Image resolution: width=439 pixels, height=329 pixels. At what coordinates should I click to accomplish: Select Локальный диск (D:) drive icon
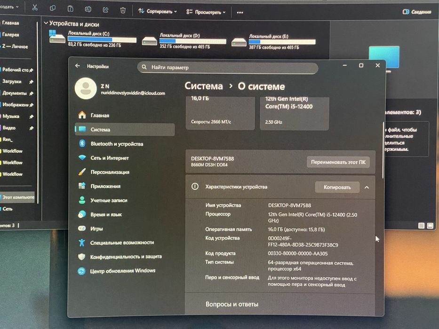149,41
